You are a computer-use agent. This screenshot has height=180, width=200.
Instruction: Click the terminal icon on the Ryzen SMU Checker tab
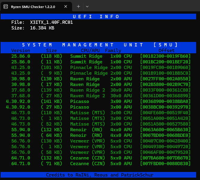click(x=6, y=7)
